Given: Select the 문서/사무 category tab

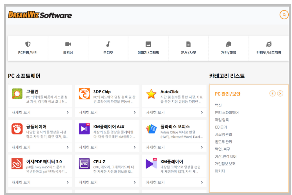Looking at the screenshot, I should pos(188,48).
